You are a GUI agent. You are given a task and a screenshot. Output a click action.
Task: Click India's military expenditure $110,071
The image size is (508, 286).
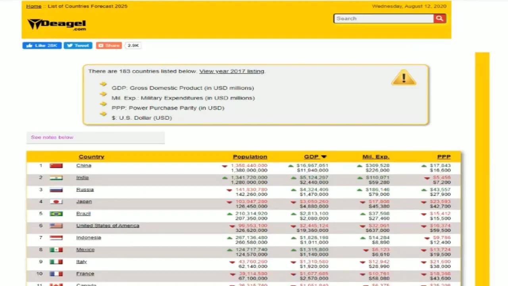pyautogui.click(x=377, y=178)
